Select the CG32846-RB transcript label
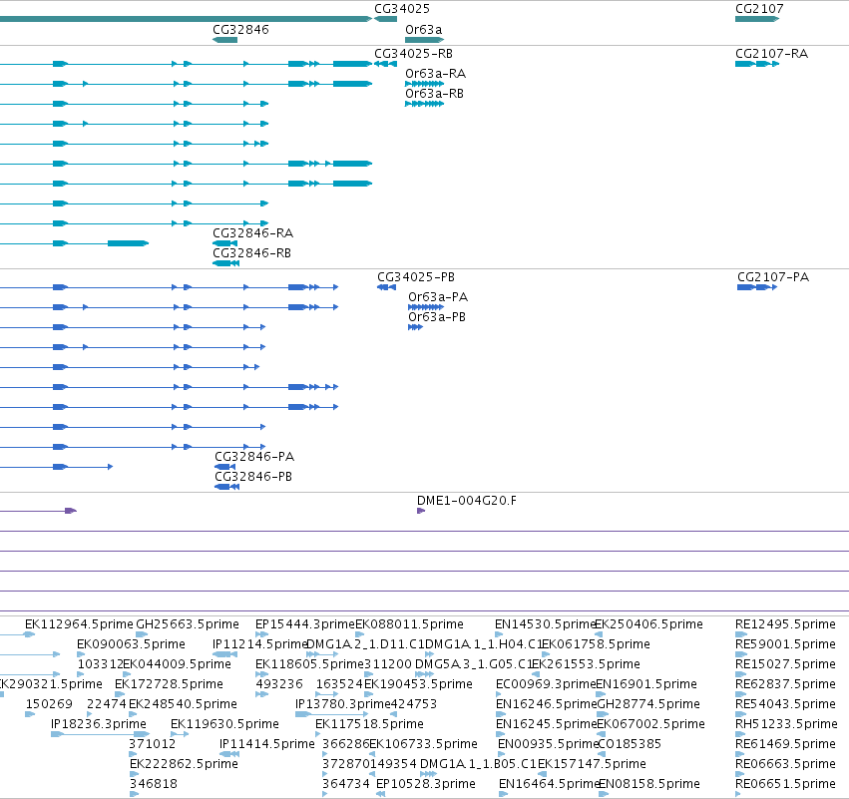Viewport: 849px width, 799px height. coord(251,253)
